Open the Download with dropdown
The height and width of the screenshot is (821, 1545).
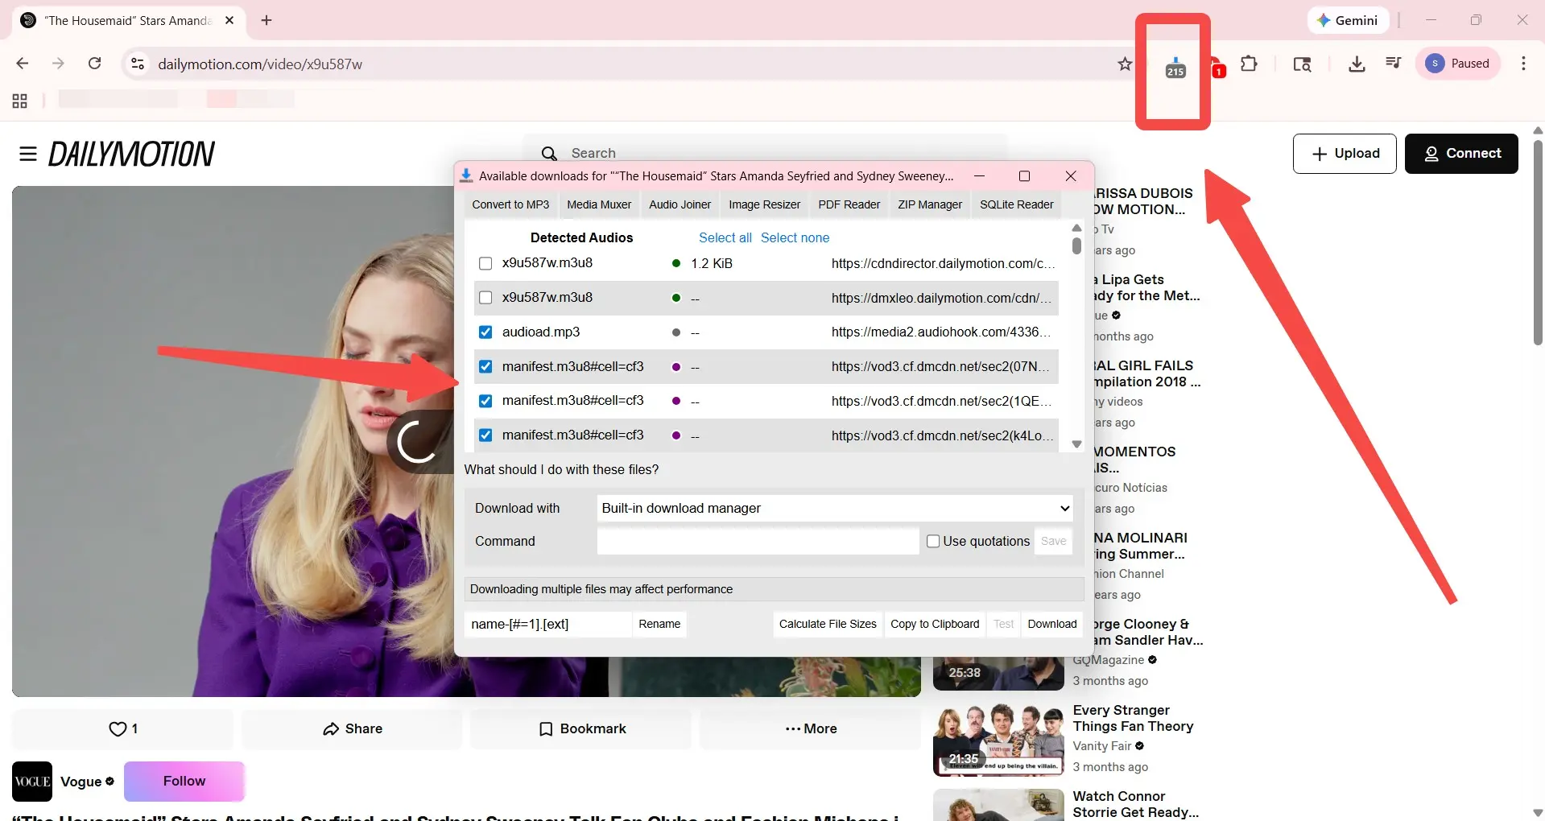click(x=835, y=508)
